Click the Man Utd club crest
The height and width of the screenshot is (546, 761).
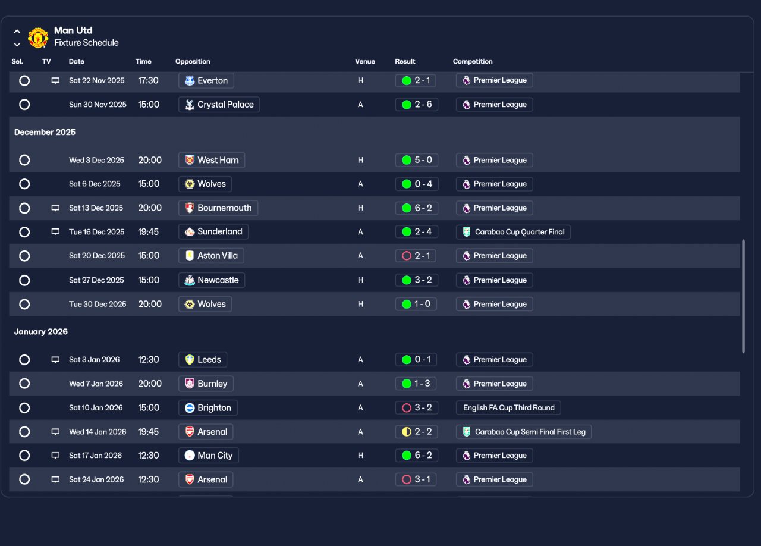(x=38, y=37)
